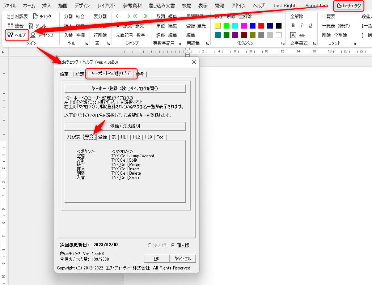This screenshot has width=372, height=285.
Task: Select the 個人版 radio button
Action: coord(173,245)
